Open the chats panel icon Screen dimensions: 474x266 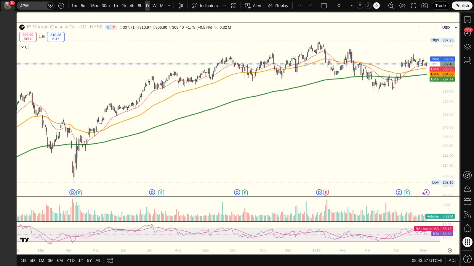click(x=467, y=61)
